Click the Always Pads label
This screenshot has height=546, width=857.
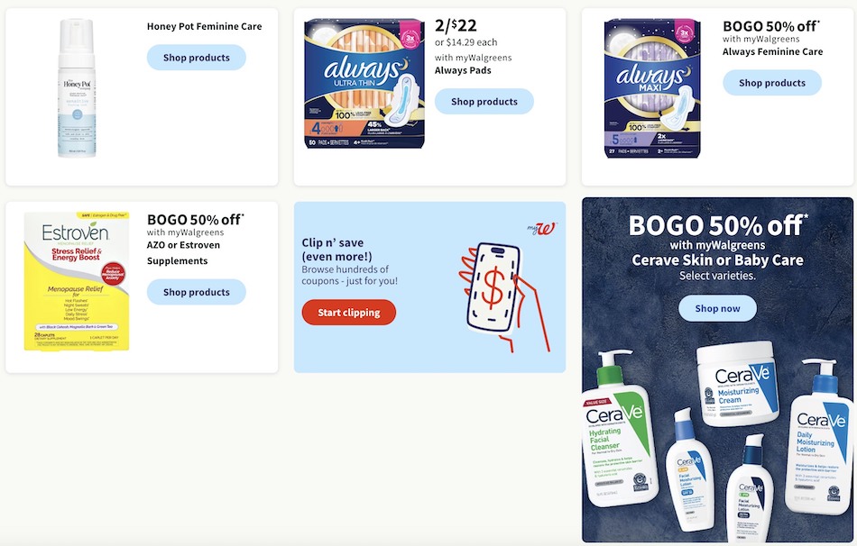point(463,70)
